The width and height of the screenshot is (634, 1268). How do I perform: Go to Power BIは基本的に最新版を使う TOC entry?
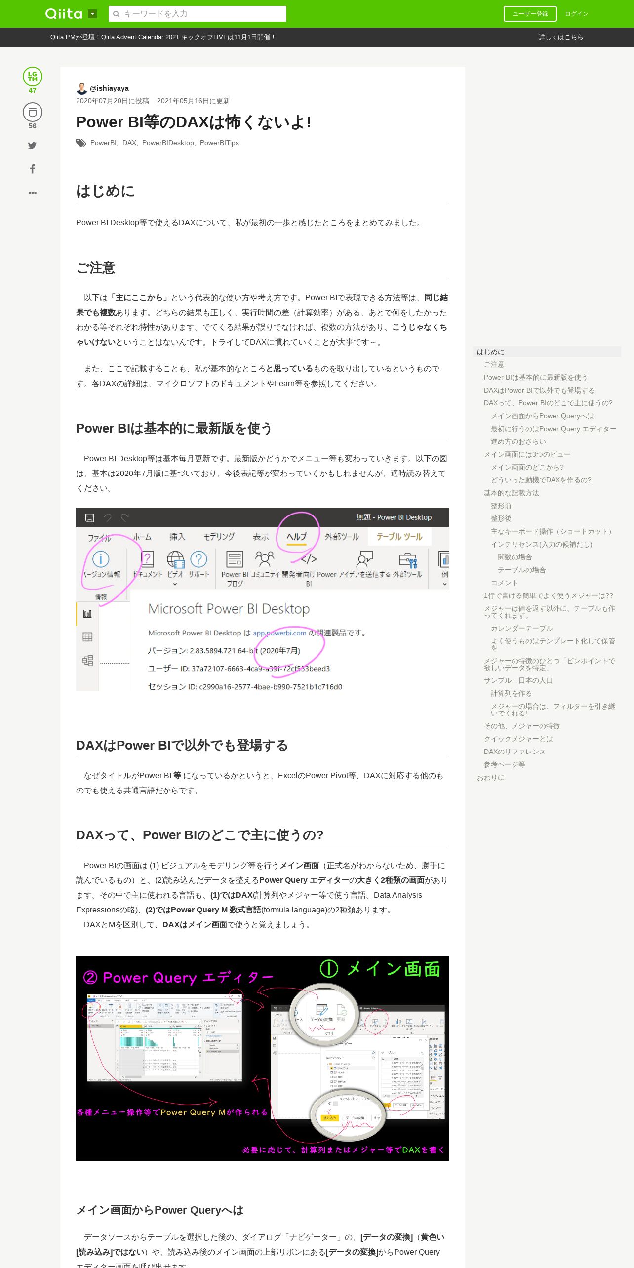535,377
